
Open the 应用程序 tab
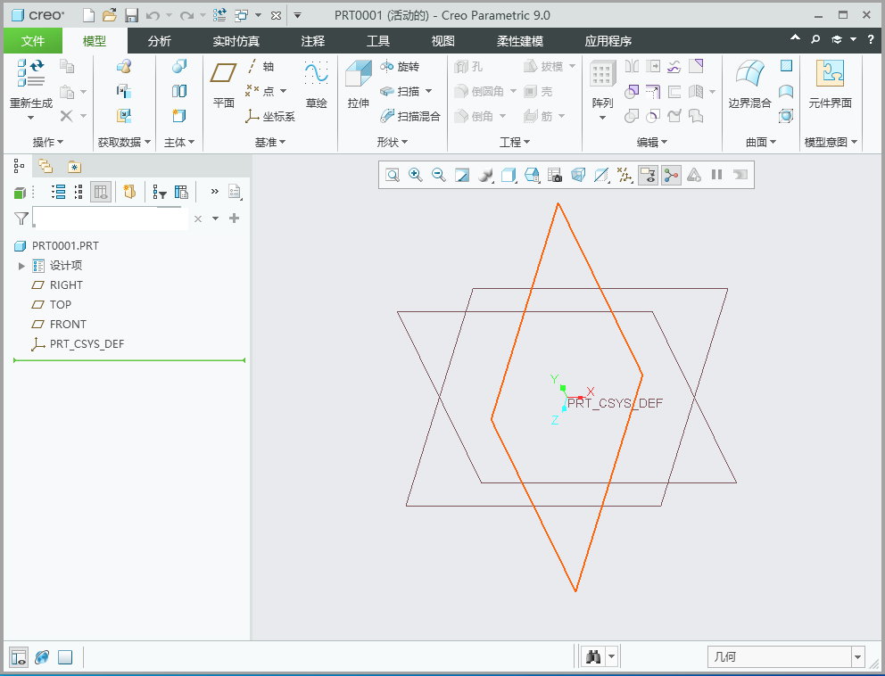608,41
